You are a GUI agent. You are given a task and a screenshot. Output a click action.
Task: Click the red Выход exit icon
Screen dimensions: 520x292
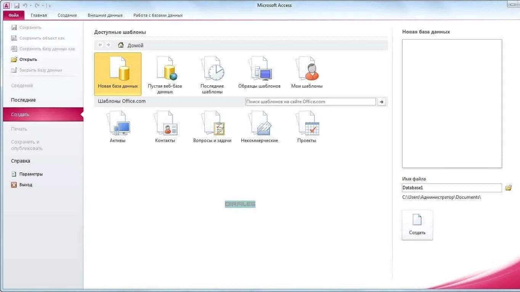(x=14, y=185)
